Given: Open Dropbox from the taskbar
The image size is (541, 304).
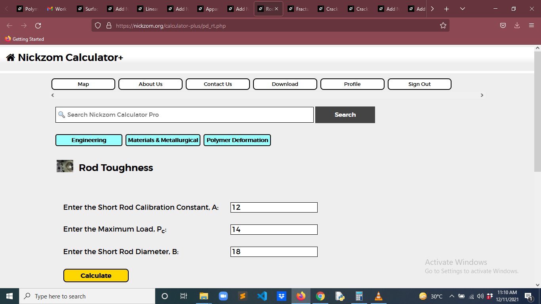Looking at the screenshot, I should (282, 296).
